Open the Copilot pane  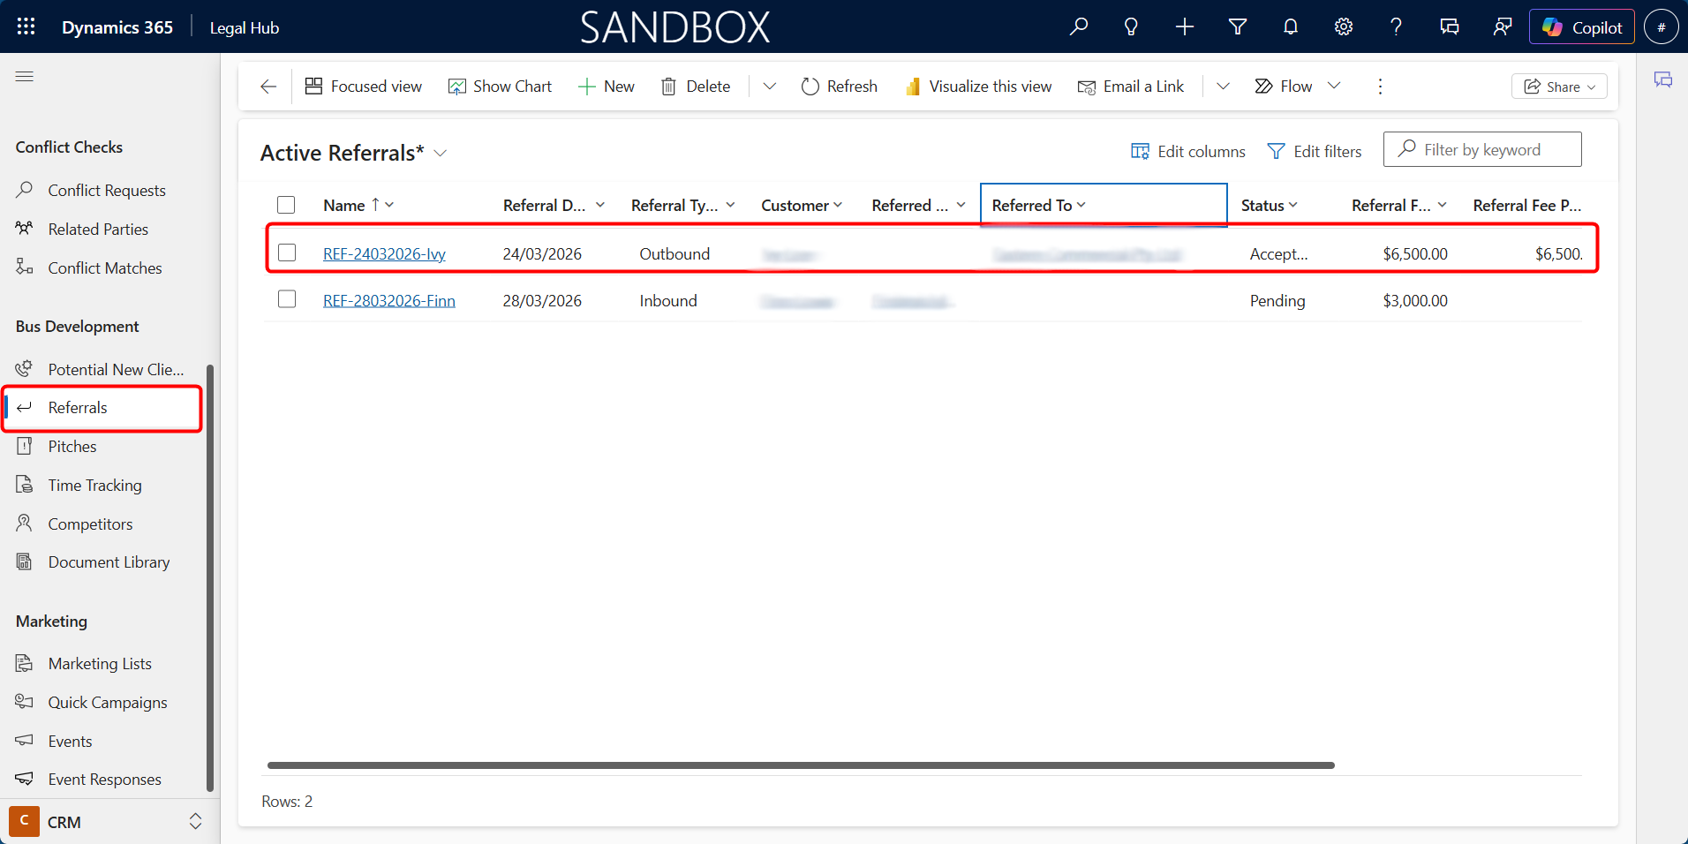pos(1582,26)
